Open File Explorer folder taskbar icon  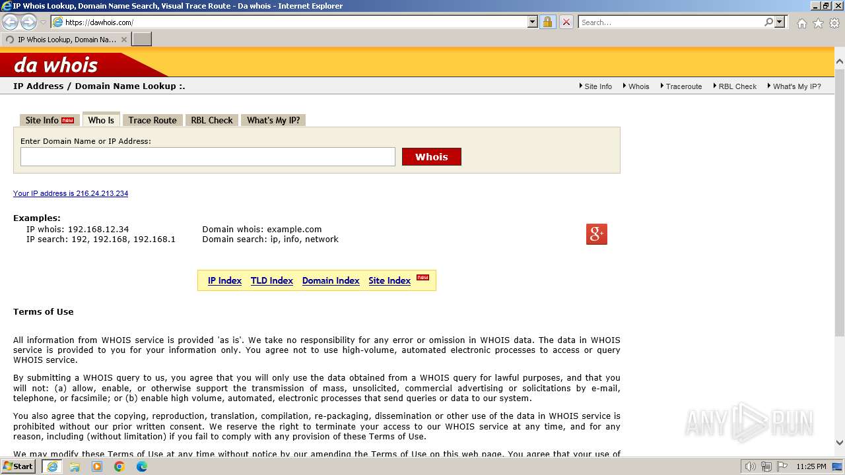75,466
